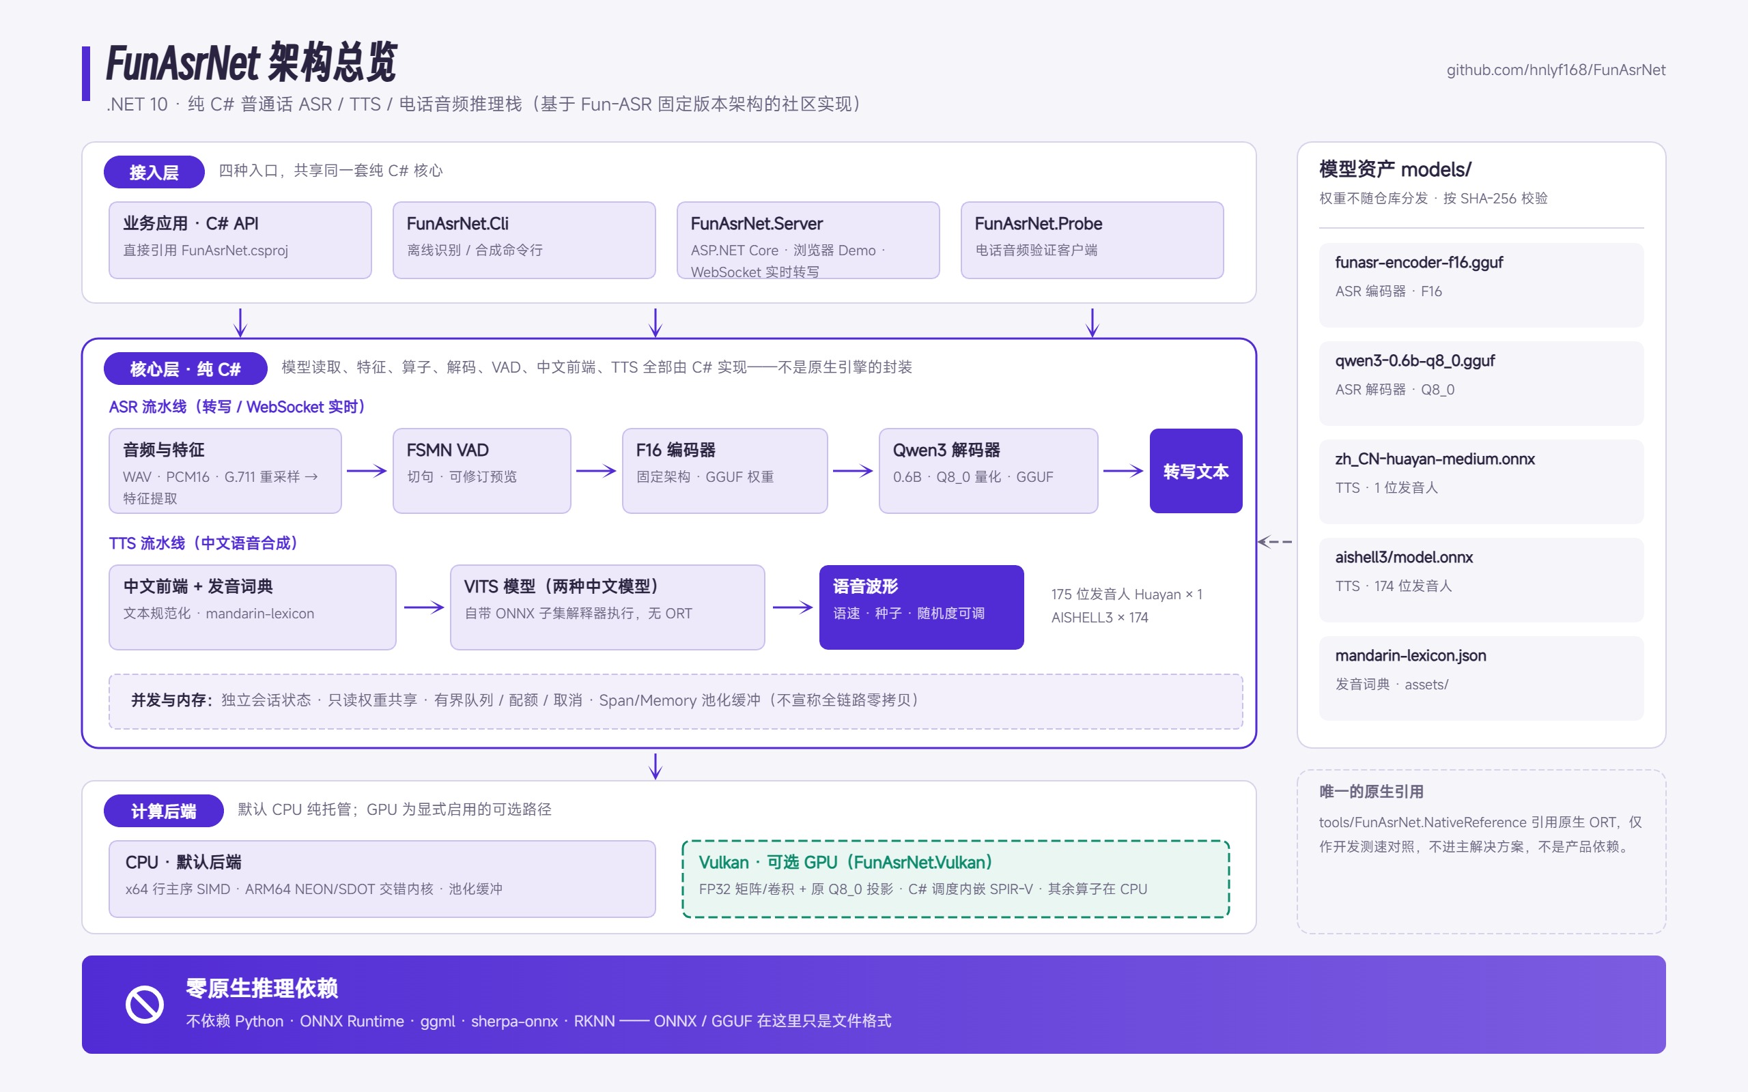
Task: Click the '175 位发音人 Huayan × 1' text
Action: (1127, 594)
